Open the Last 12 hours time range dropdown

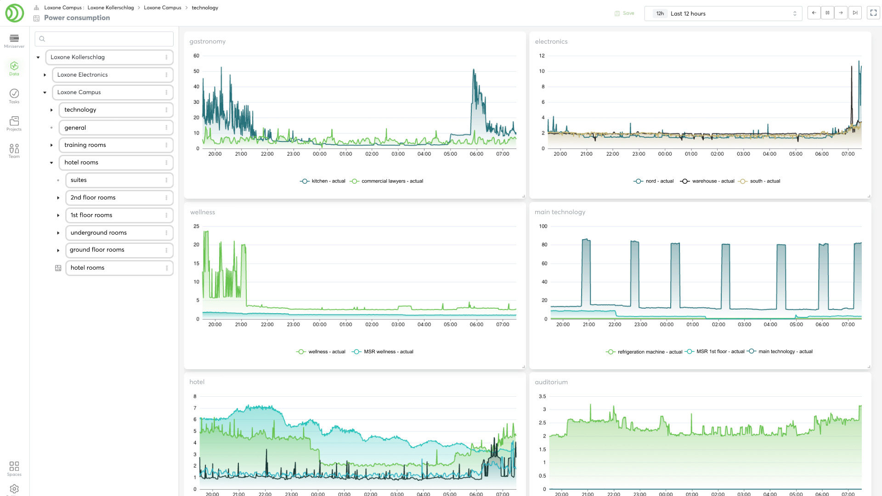pos(723,13)
